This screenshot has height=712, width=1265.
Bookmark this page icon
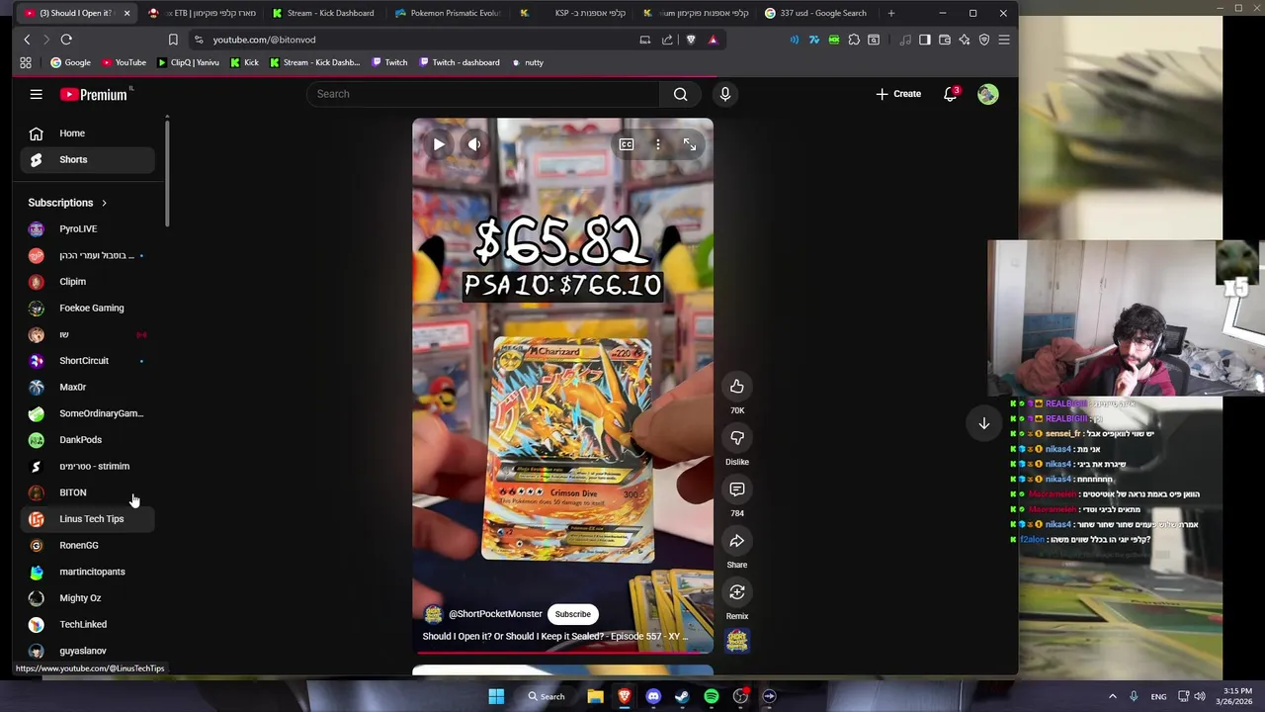pos(173,40)
